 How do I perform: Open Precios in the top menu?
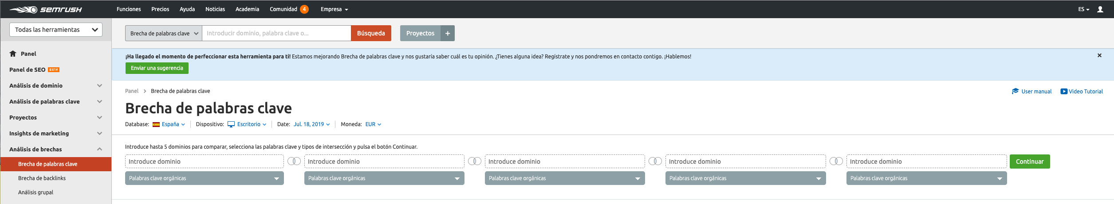click(x=160, y=9)
